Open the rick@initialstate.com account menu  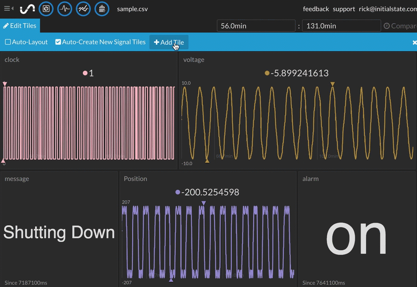pyautogui.click(x=387, y=9)
